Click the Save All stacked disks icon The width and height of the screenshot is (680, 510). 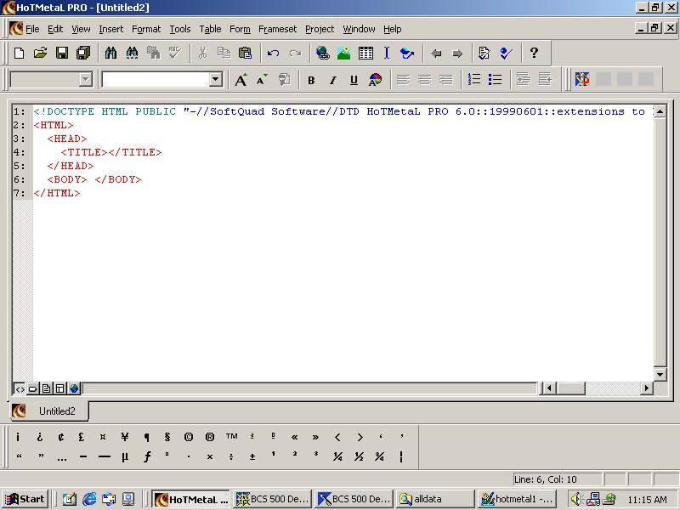pos(82,54)
